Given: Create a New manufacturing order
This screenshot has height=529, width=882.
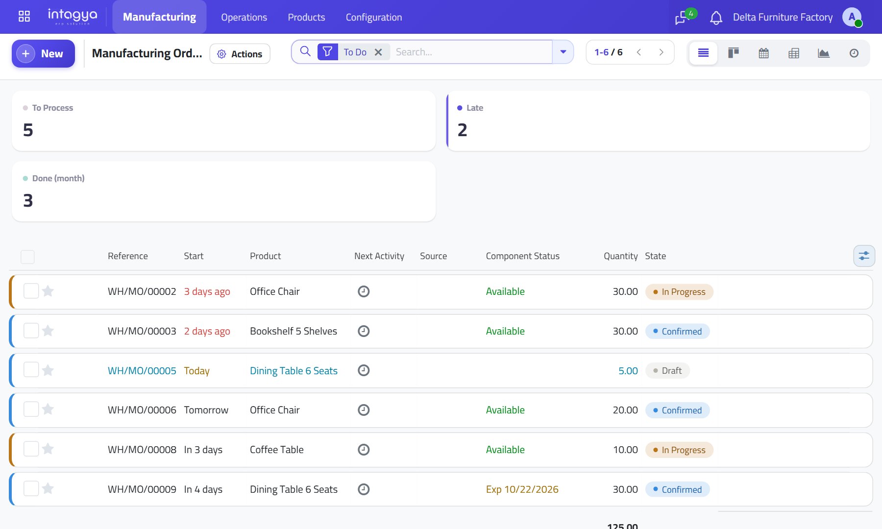Looking at the screenshot, I should coord(43,54).
